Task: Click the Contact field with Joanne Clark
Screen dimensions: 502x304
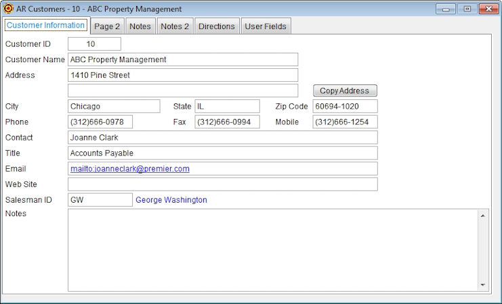Action: [222, 138]
